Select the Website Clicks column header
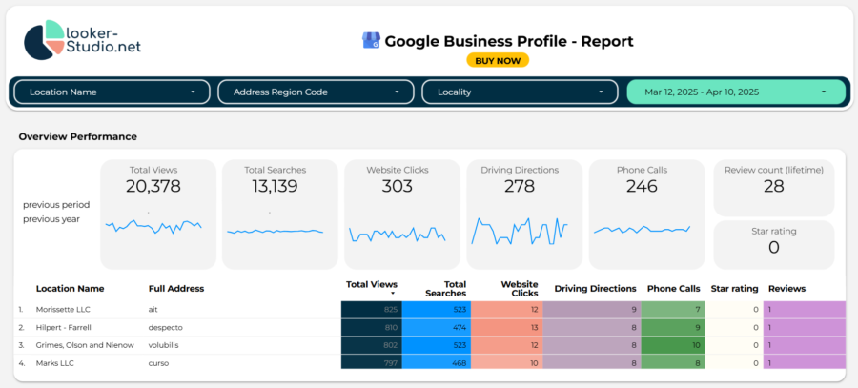 coord(520,288)
